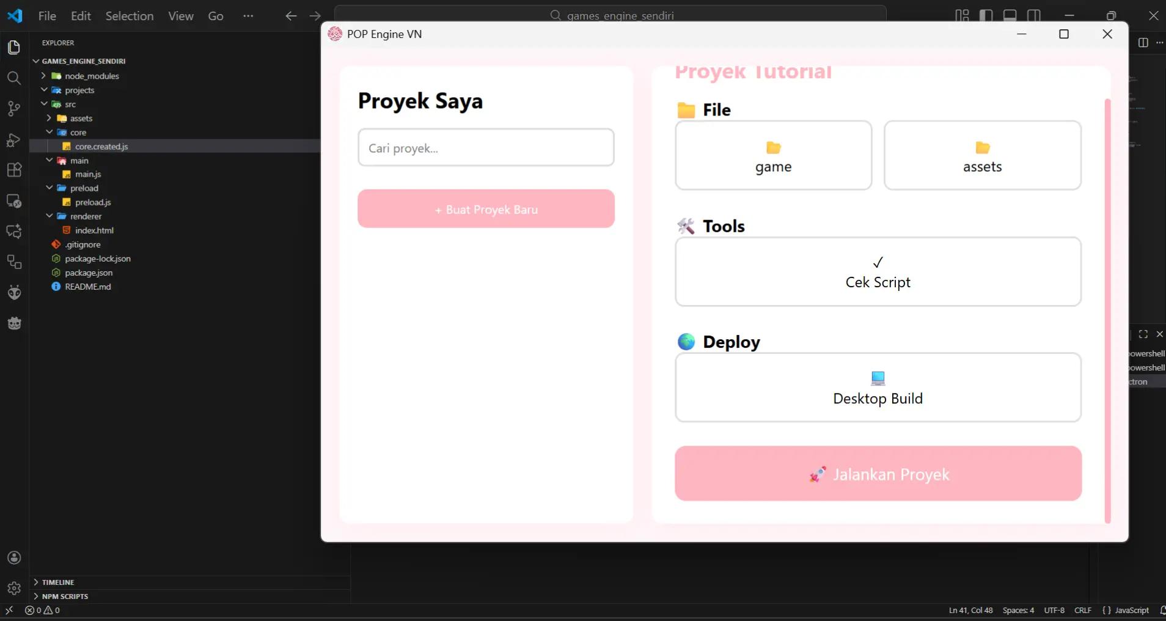Go back with VS Code navigation arrow

tap(291, 16)
